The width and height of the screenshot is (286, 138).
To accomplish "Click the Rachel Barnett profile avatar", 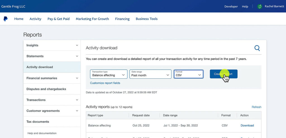I will [260, 6].
